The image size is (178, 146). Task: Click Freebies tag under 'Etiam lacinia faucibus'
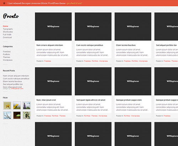[127, 61]
